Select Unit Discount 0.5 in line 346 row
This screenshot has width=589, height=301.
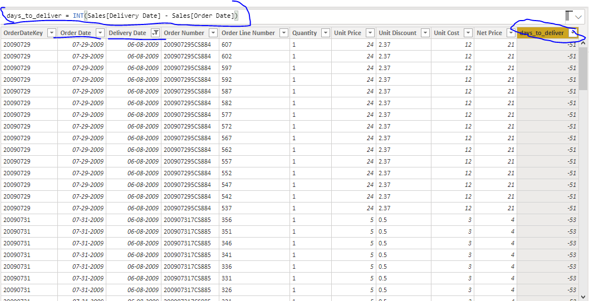click(404, 243)
